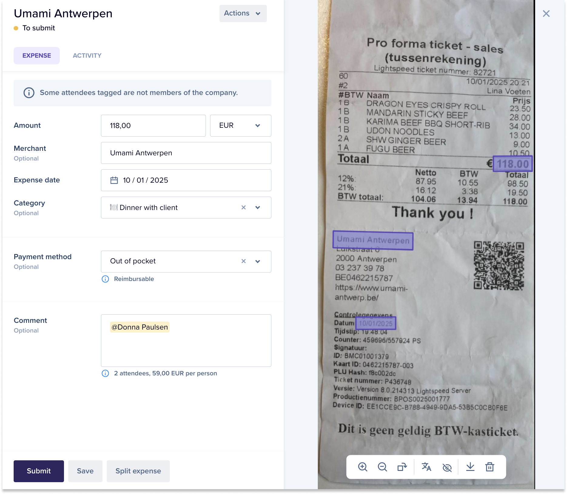Open the Actions dropdown menu
Image resolution: width=567 pixels, height=494 pixels.
point(243,13)
